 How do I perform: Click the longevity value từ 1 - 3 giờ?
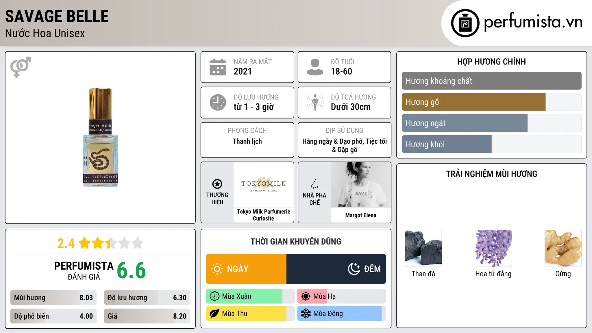point(254,107)
